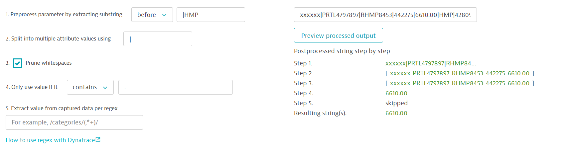Click the "Extract value from captured data" label
569x149 pixels.
[62, 109]
